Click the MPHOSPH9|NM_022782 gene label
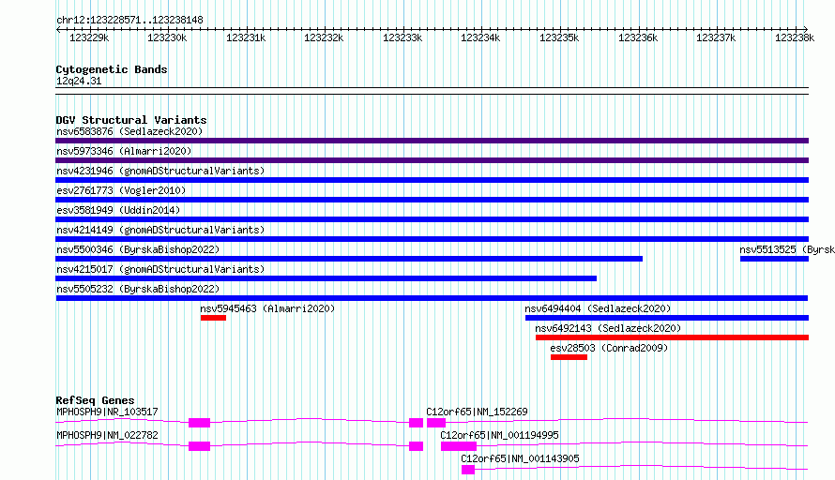This screenshot has height=480, width=835. (107, 435)
